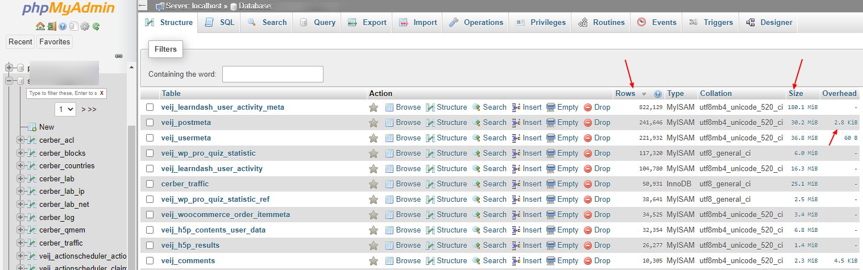Viewport: 863px width, 270px height.
Task: Click the link-with-main-panel chain icon
Action: click(x=119, y=56)
